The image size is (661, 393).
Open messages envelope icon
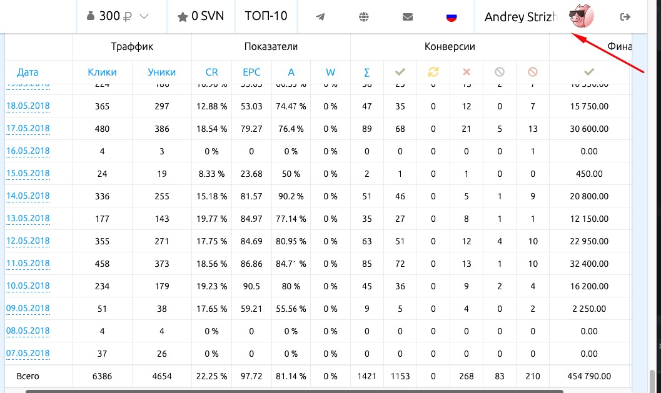(x=408, y=17)
